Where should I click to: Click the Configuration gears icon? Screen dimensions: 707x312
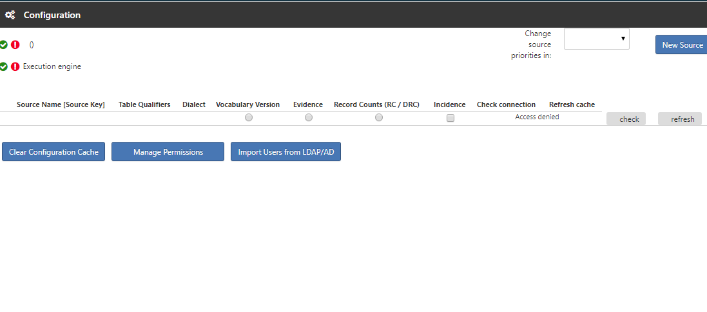10,15
